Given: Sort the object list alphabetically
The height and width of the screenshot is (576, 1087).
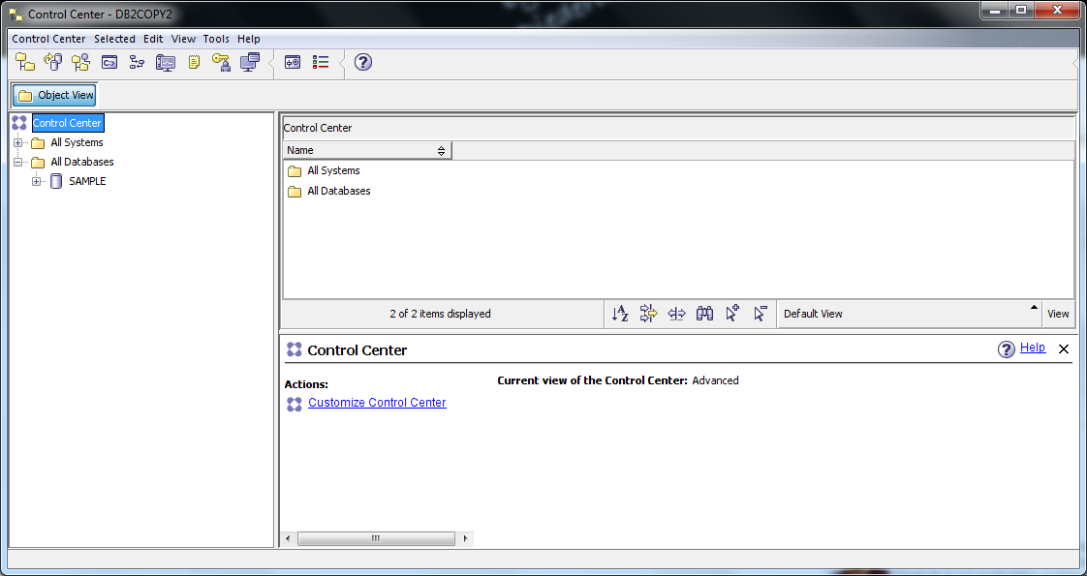Looking at the screenshot, I should coord(620,313).
